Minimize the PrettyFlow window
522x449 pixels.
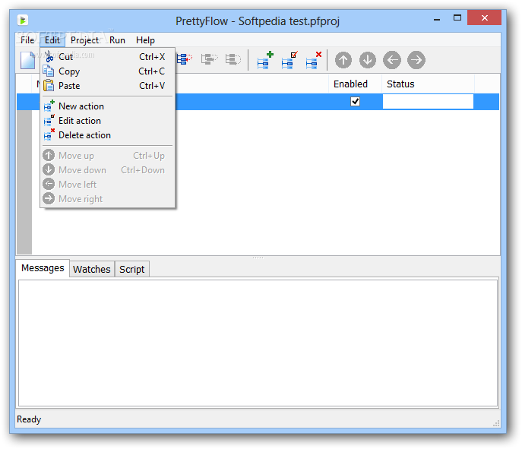[x=437, y=19]
